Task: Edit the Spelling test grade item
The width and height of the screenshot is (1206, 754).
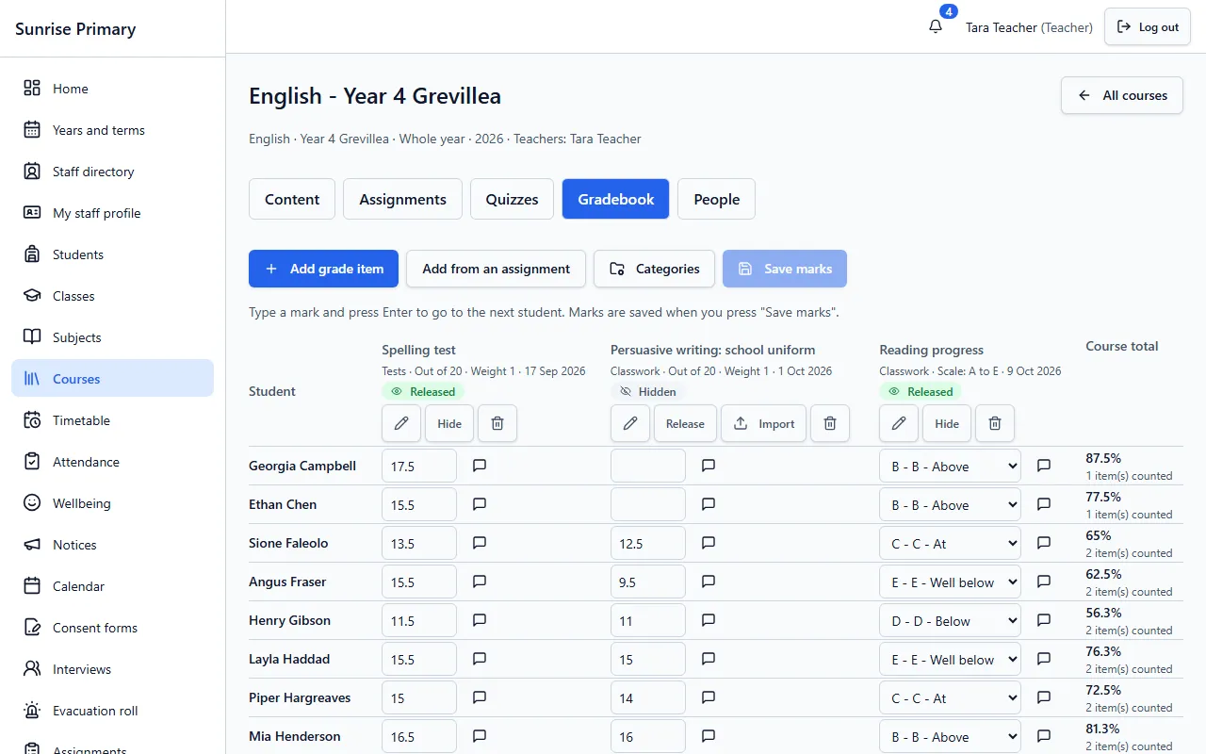Action: click(x=401, y=424)
